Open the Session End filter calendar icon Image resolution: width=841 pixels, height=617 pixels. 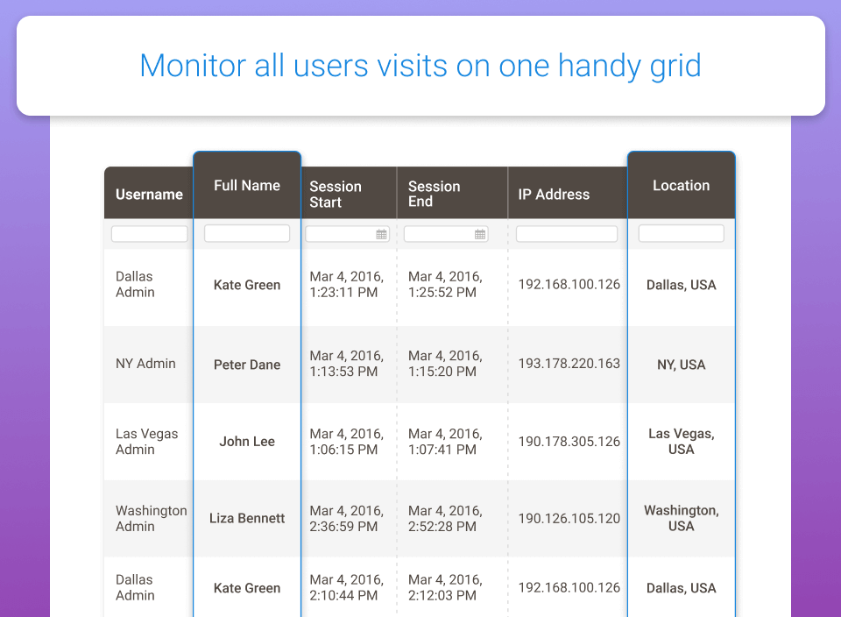point(480,234)
